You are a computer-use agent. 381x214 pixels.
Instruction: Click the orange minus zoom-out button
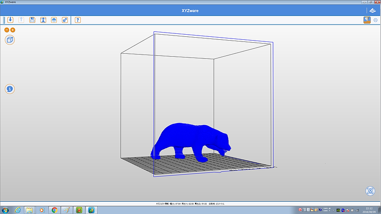(x=7, y=30)
